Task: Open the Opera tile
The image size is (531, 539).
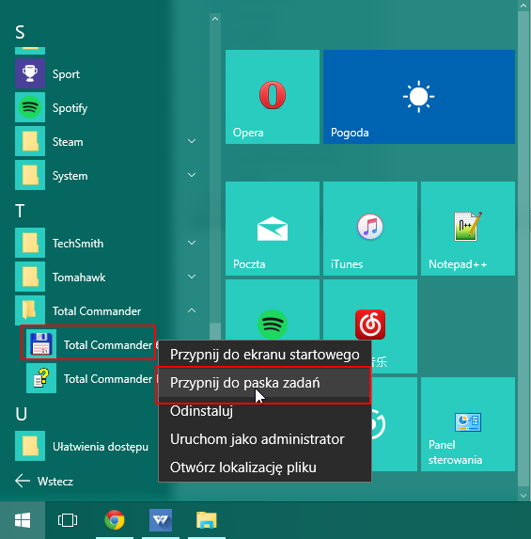Action: coord(273,97)
